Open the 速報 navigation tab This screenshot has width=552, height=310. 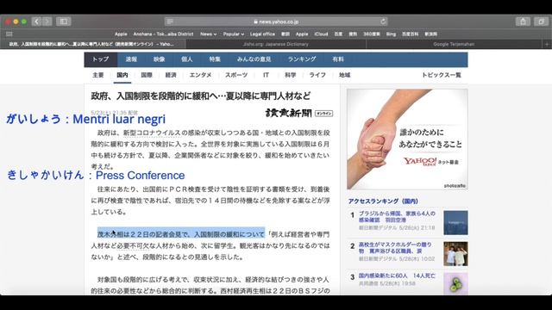[x=131, y=59]
